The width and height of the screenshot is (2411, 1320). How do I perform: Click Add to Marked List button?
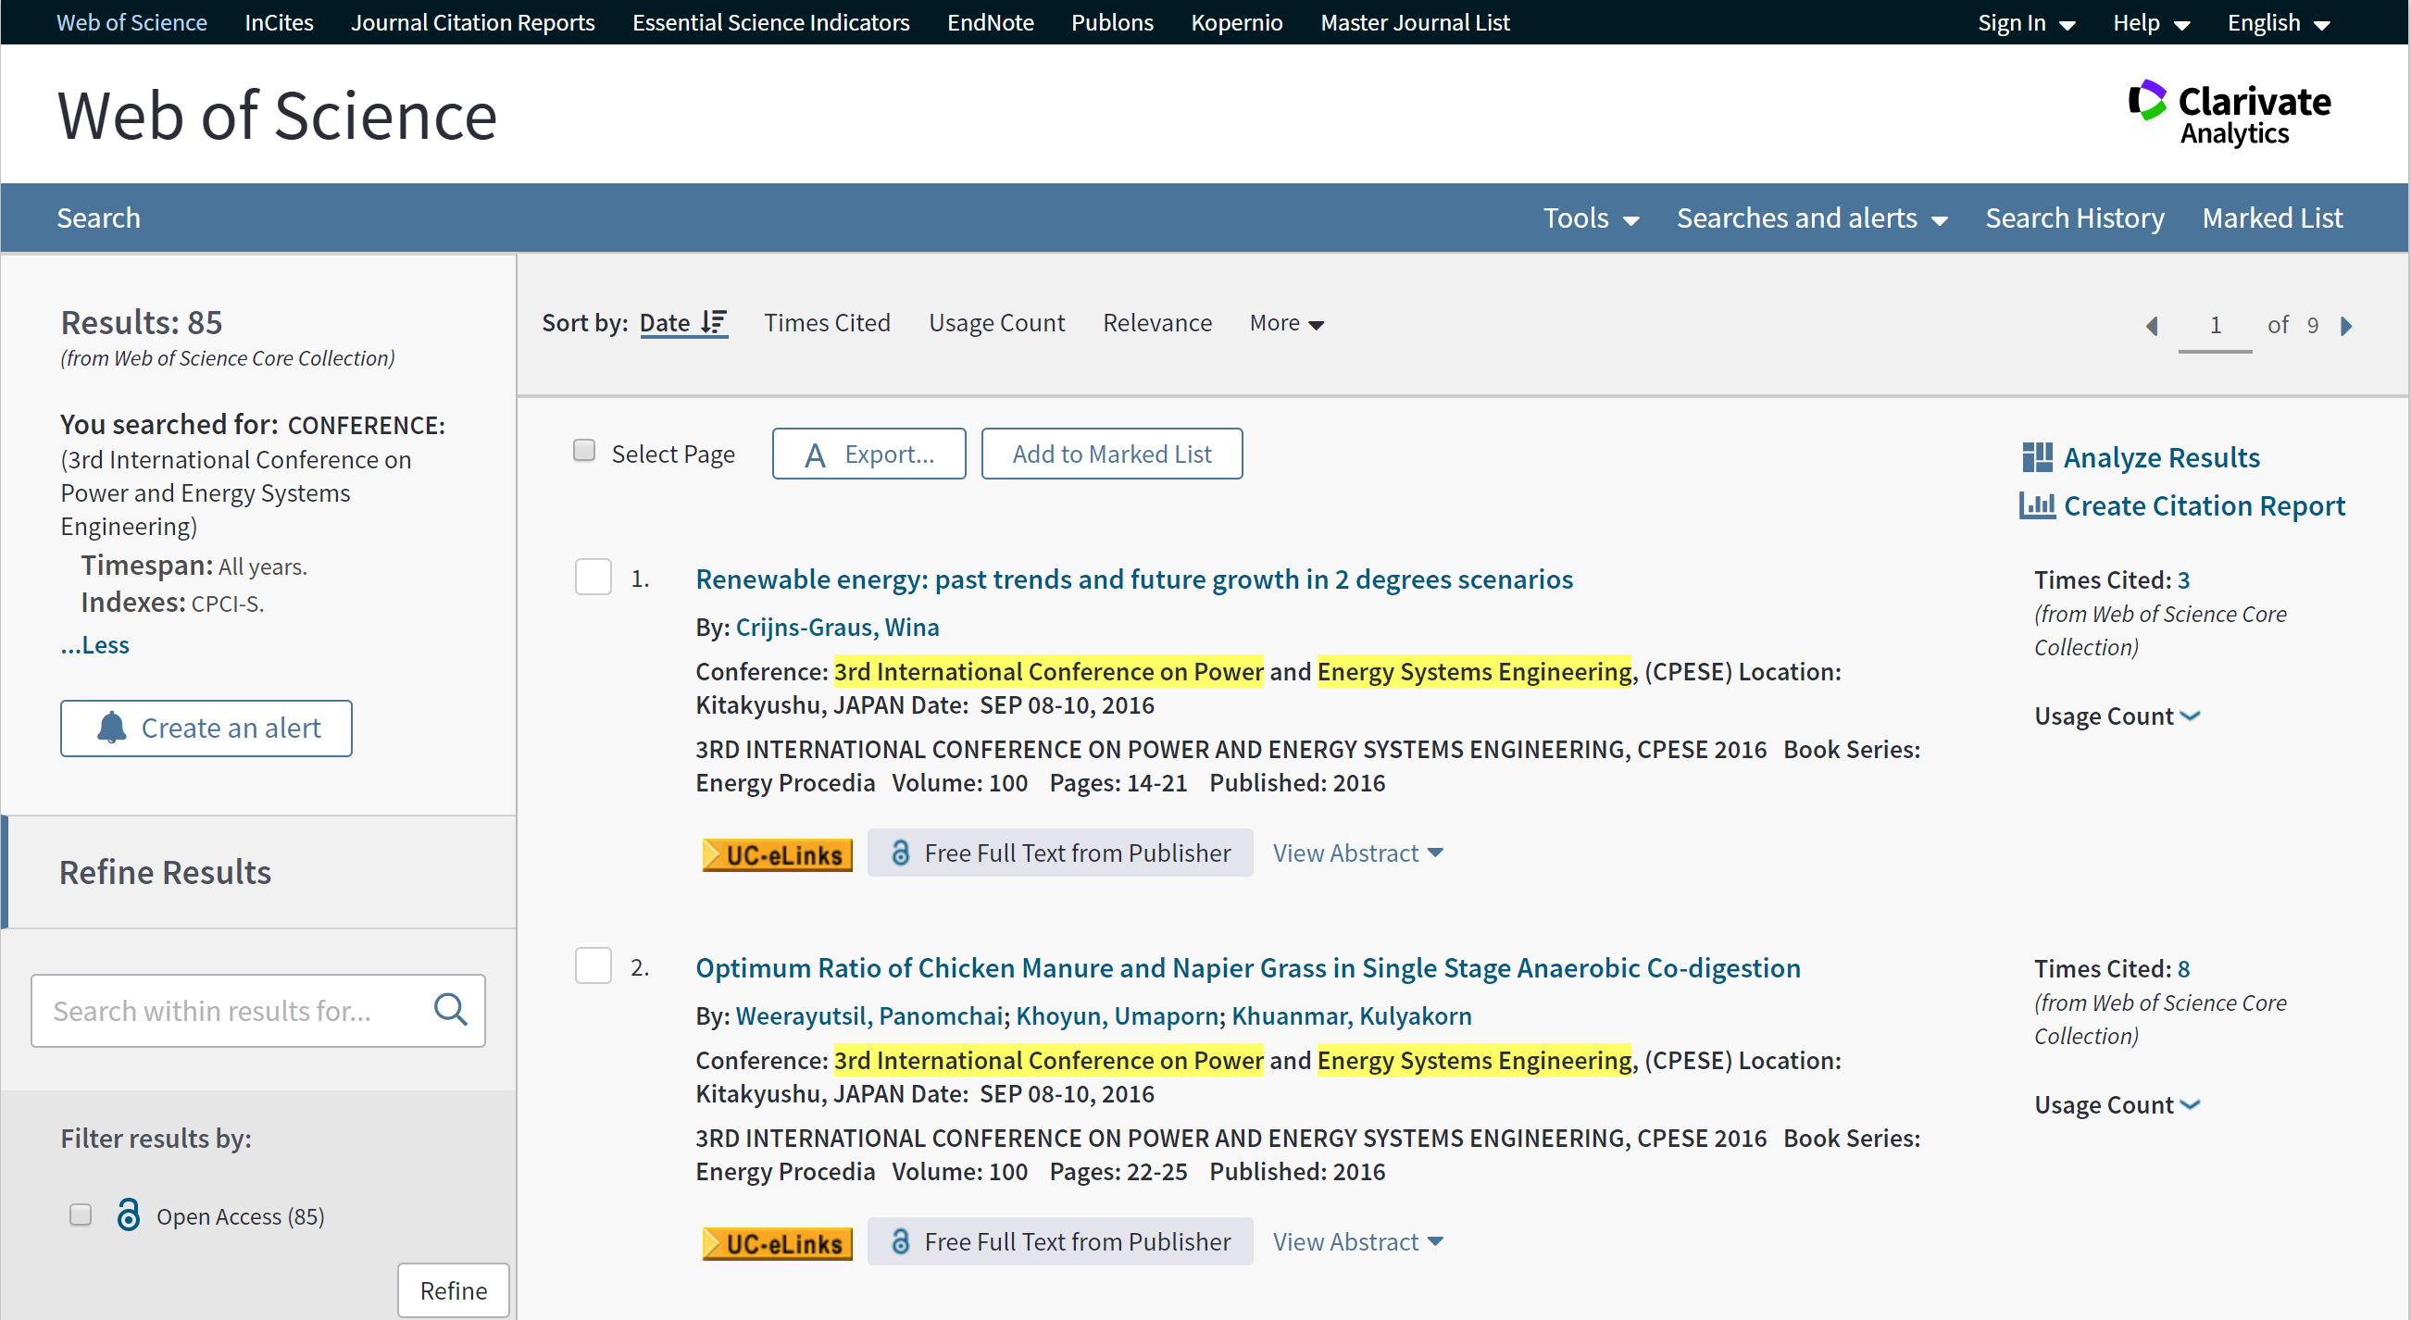(x=1112, y=454)
